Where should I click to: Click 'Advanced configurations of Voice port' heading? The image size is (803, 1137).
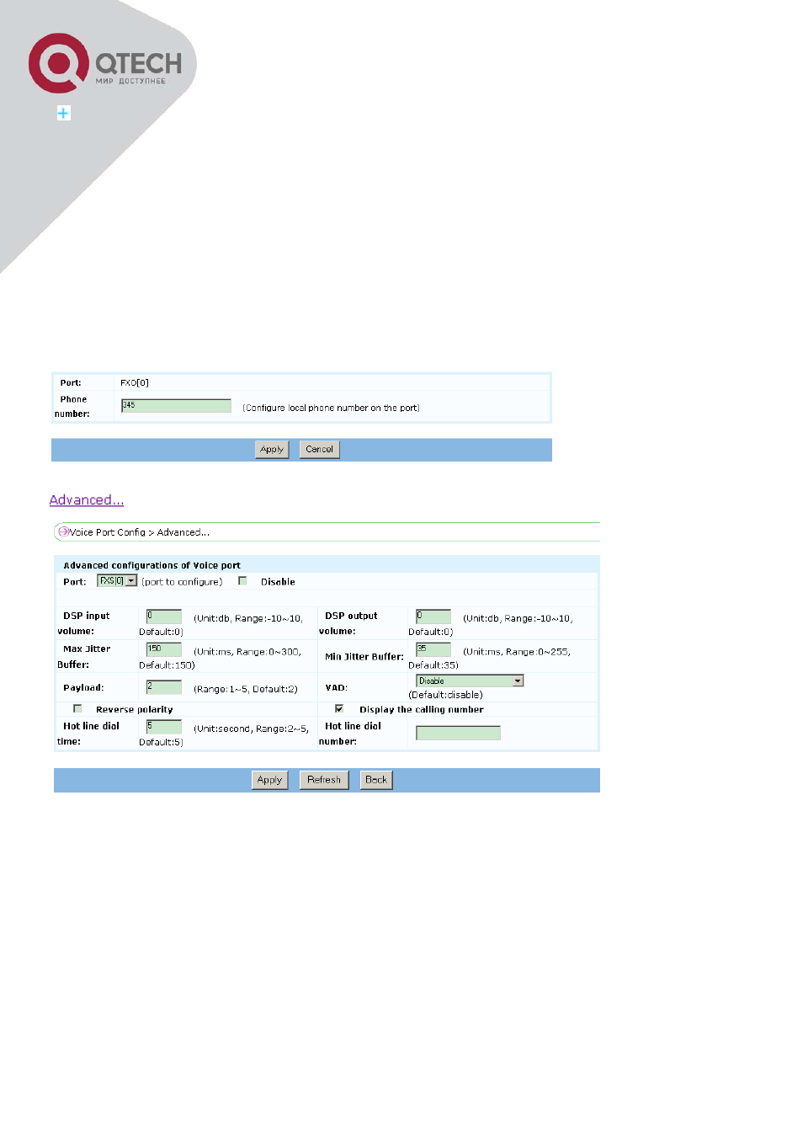pyautogui.click(x=152, y=565)
